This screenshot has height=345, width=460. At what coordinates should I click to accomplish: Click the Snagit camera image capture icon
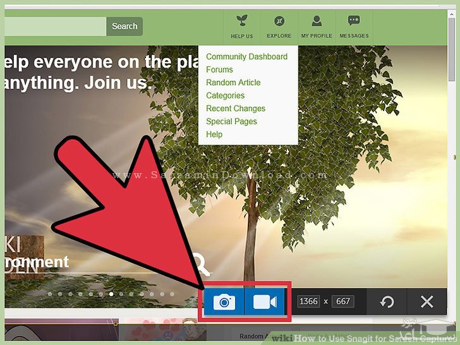(x=224, y=302)
